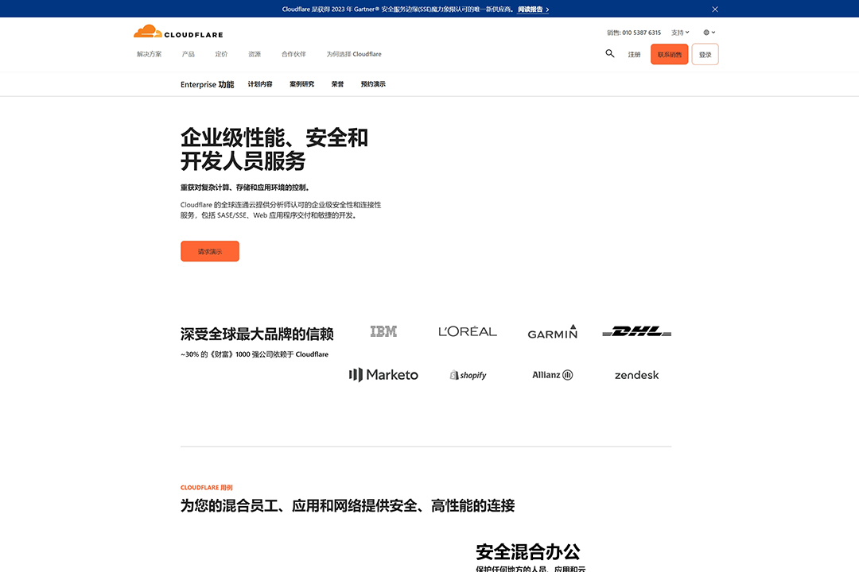Viewport: 859px width, 572px height.
Task: Click the CLOUDFLARE 用例 label
Action: [x=207, y=488]
